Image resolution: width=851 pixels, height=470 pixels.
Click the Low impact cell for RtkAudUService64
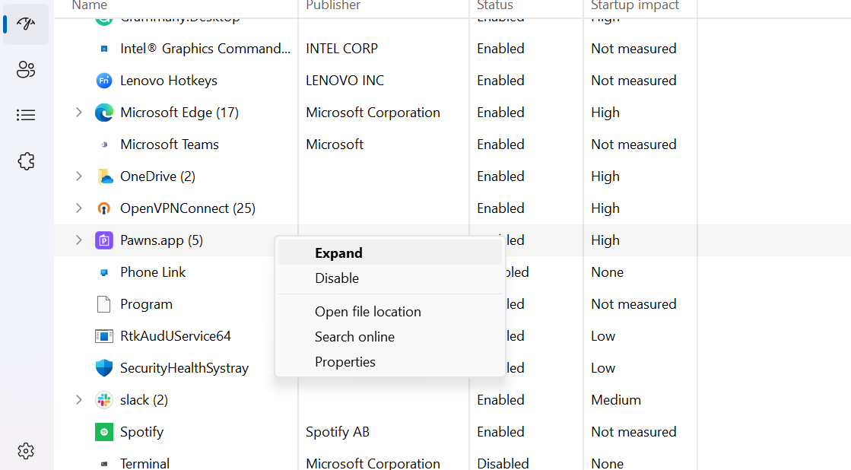[x=603, y=336]
